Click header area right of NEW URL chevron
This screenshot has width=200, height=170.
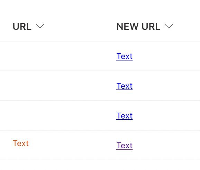coord(187,26)
